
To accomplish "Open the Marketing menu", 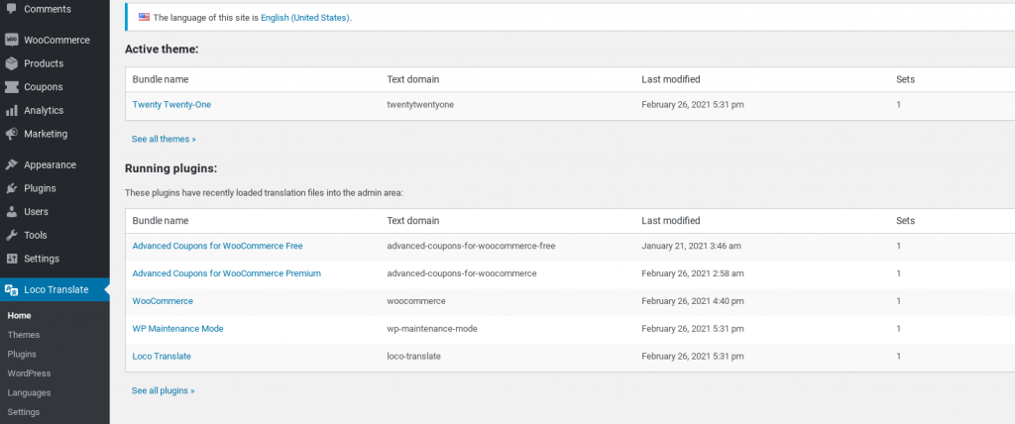I will click(46, 134).
